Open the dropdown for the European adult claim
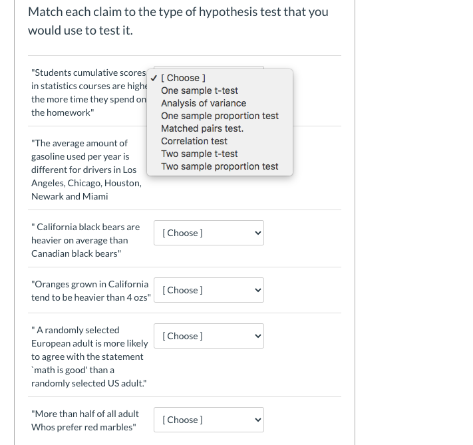Image resolution: width=473 pixels, height=445 pixels. pyautogui.click(x=208, y=336)
